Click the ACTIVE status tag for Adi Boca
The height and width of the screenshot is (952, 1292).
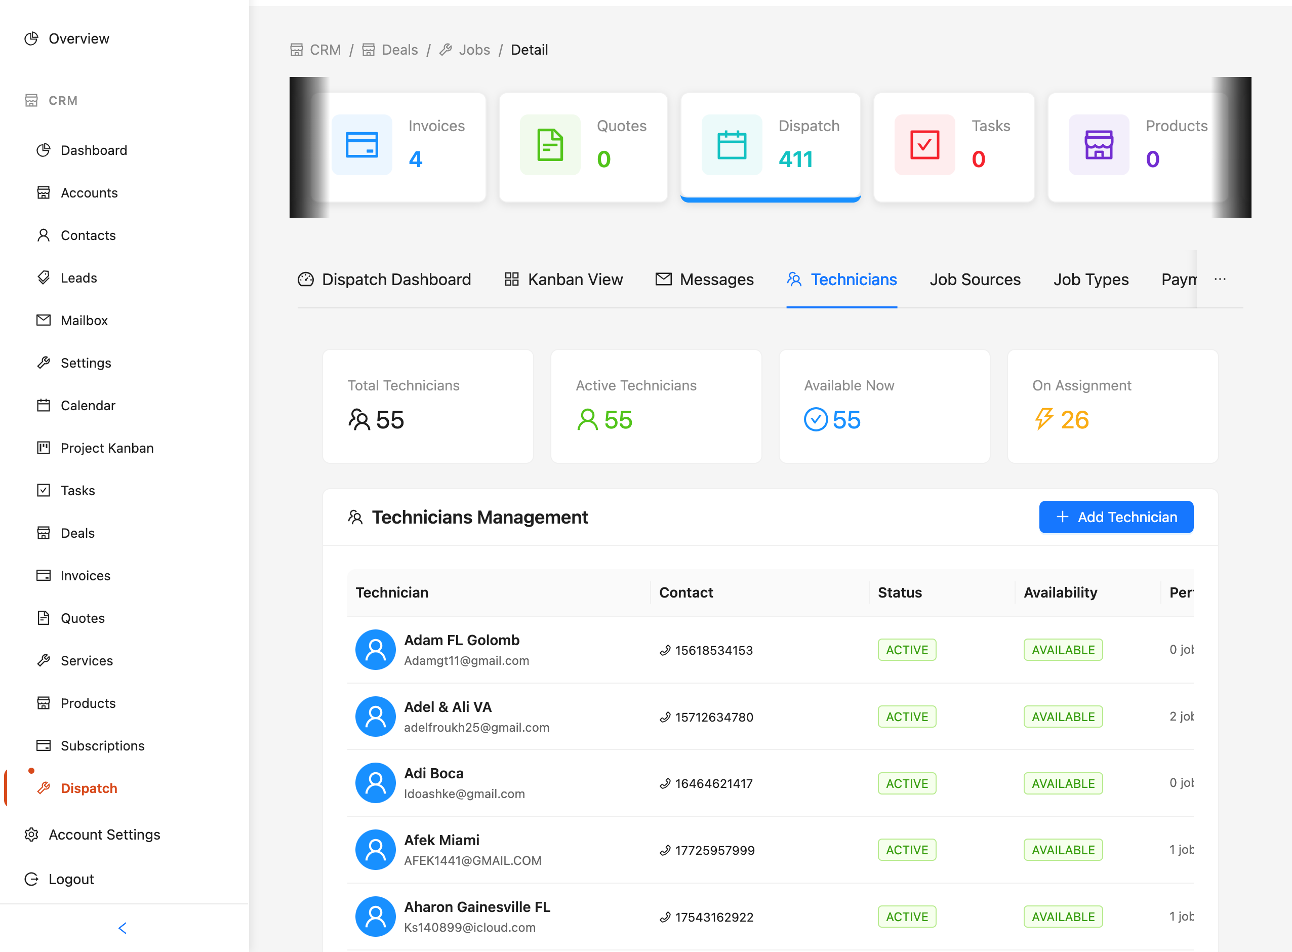[x=907, y=784]
